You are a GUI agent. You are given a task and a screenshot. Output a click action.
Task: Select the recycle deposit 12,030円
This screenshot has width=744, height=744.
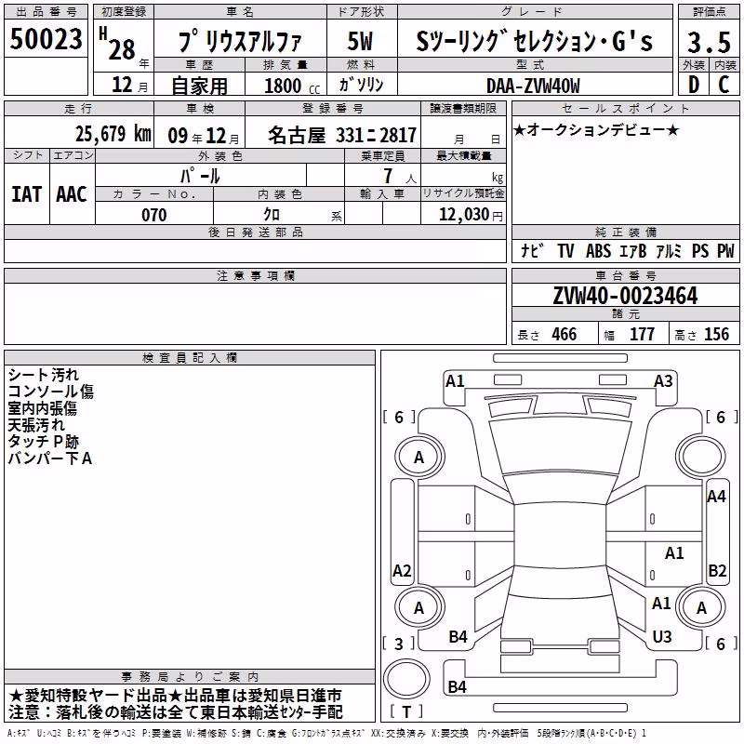click(x=471, y=215)
